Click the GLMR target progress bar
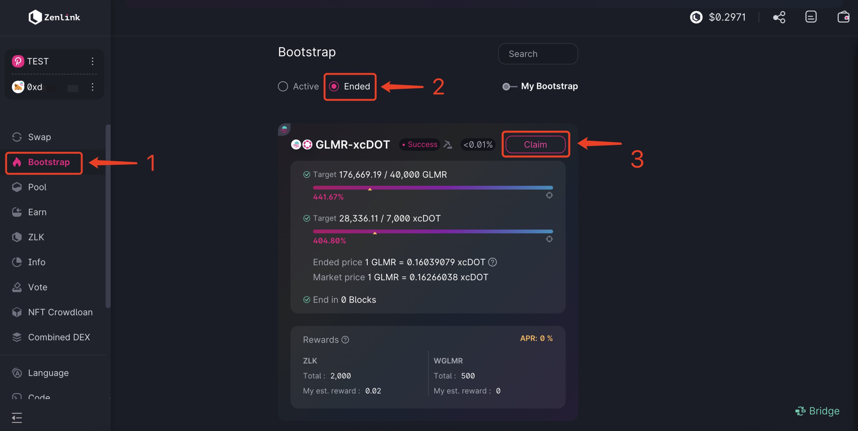Image resolution: width=858 pixels, height=431 pixels. pos(433,188)
